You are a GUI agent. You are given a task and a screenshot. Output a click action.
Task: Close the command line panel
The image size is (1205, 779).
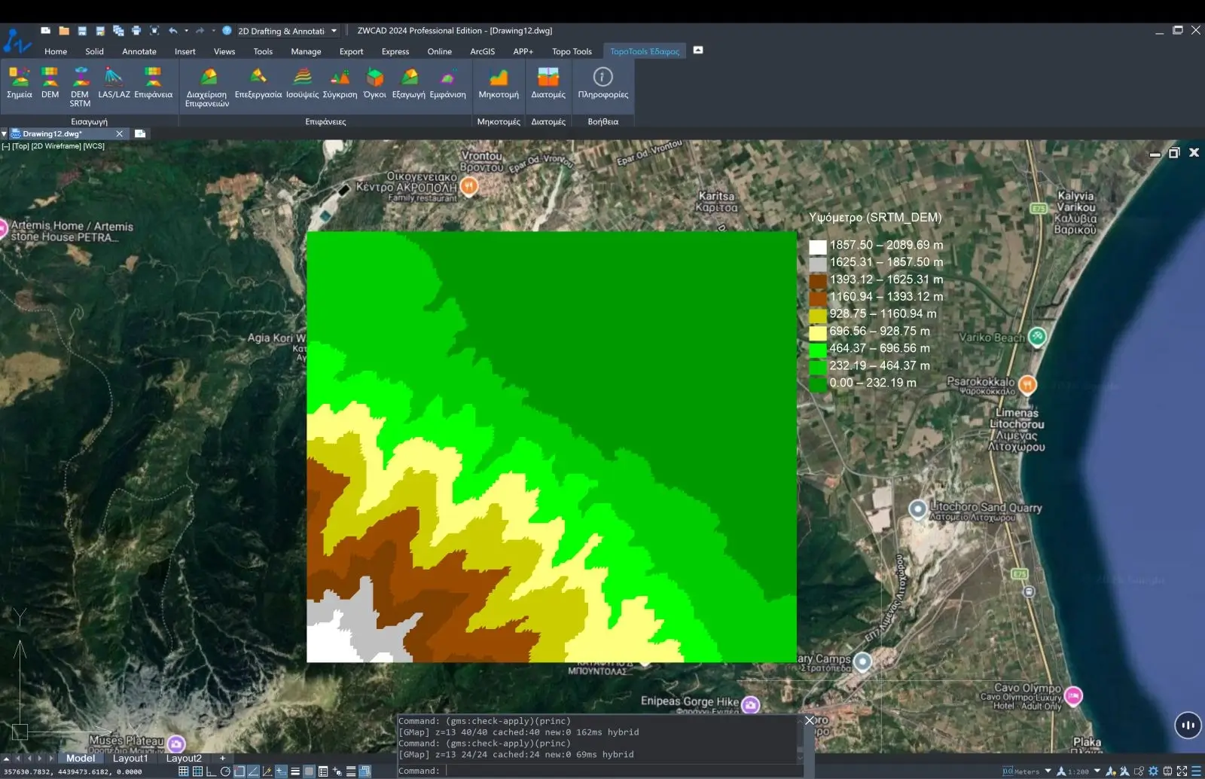[810, 720]
